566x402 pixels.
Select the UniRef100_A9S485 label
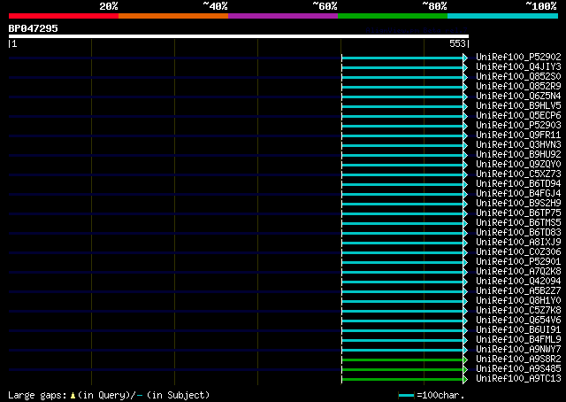518,369
